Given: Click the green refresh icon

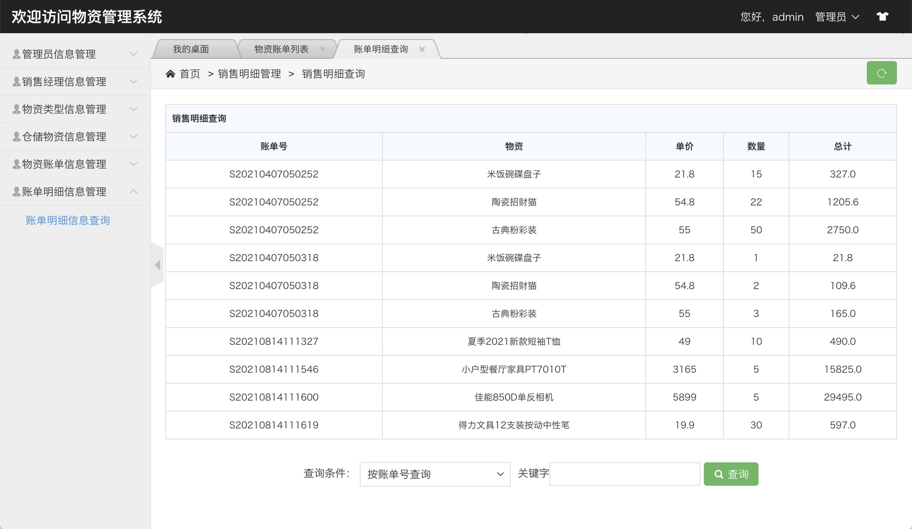Looking at the screenshot, I should [x=882, y=73].
